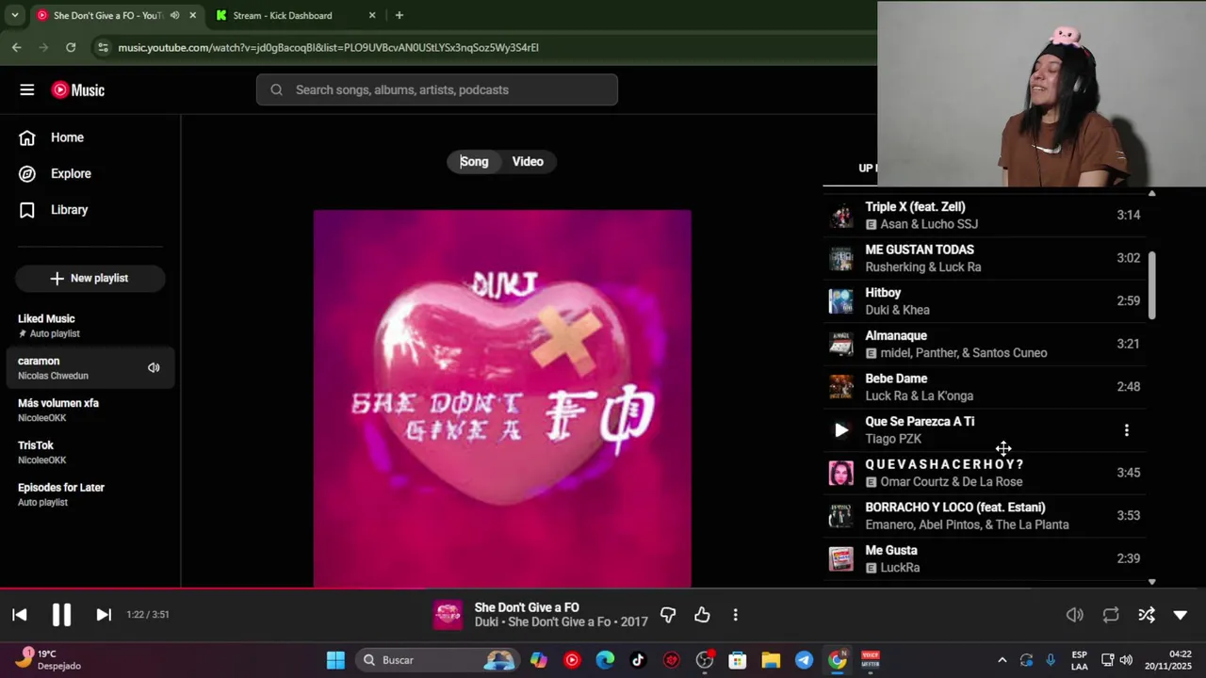
Task: Open a new browser tab
Action: tap(399, 15)
